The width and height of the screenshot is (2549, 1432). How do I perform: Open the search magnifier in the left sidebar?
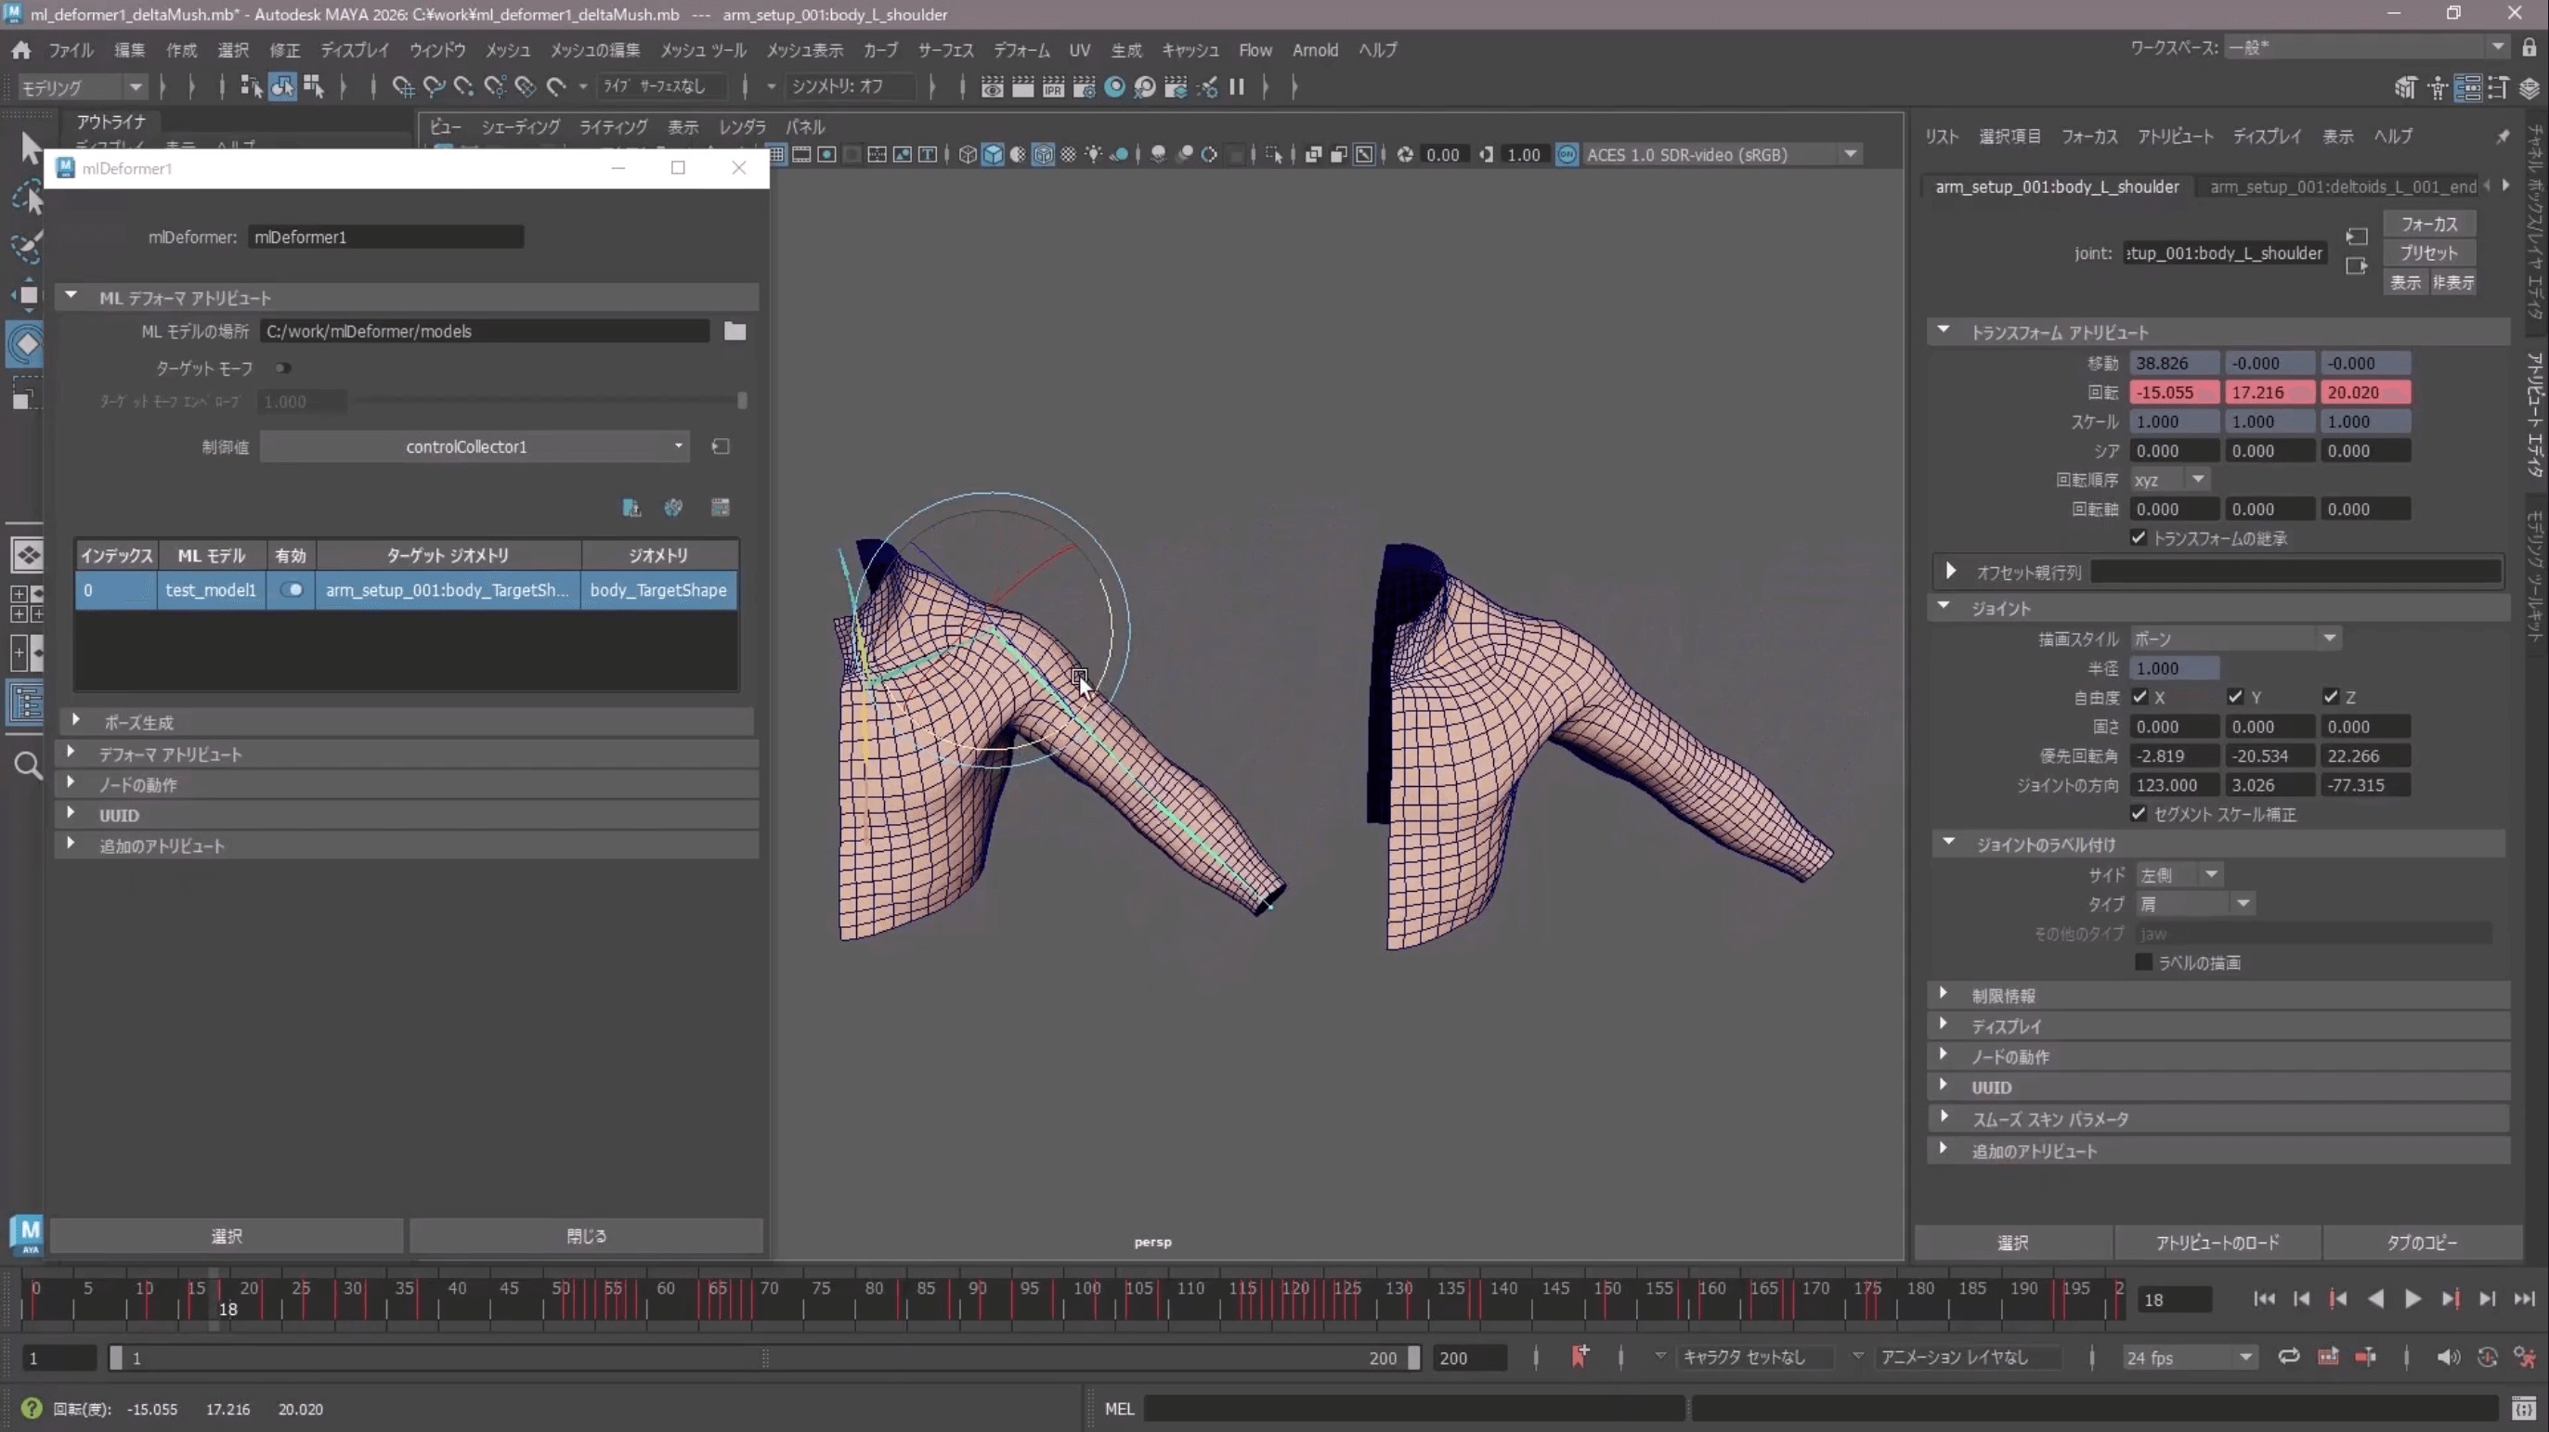28,765
